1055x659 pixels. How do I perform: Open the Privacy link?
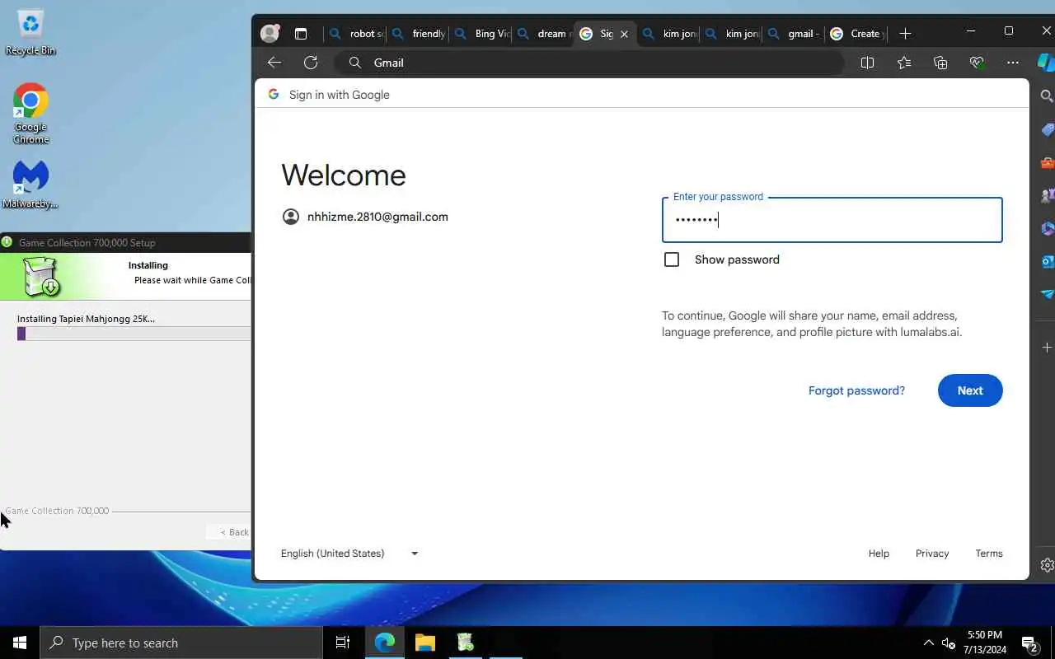click(932, 554)
